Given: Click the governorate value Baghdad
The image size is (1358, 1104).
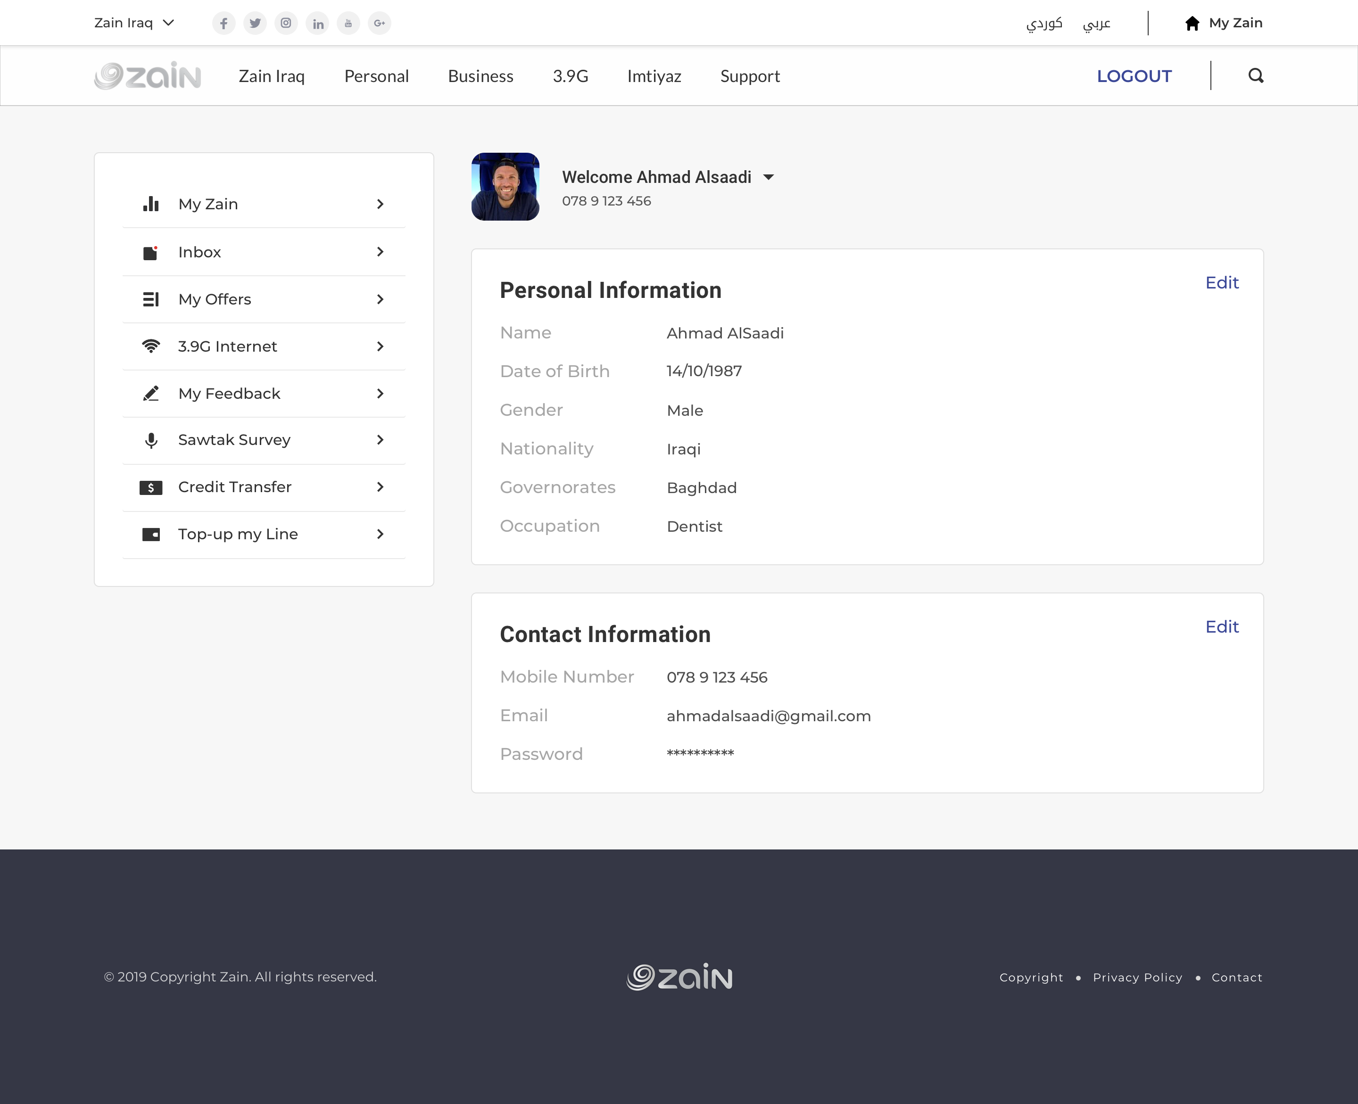Looking at the screenshot, I should pos(702,488).
